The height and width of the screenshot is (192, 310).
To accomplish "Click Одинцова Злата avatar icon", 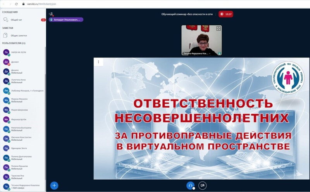I will [6, 148].
